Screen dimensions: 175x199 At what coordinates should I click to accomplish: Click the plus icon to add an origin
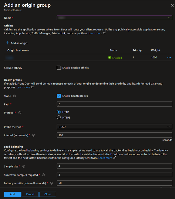(7, 43)
